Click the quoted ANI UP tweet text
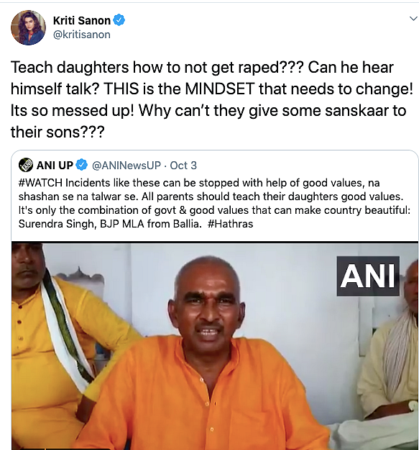Viewport: 419px width, 450px height. pyautogui.click(x=214, y=203)
